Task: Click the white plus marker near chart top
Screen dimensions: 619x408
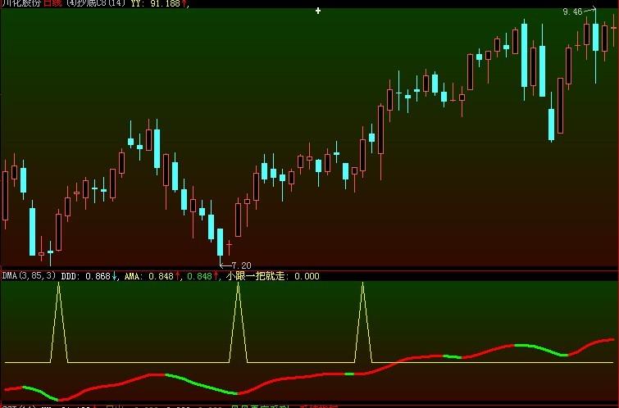Action: [x=318, y=11]
